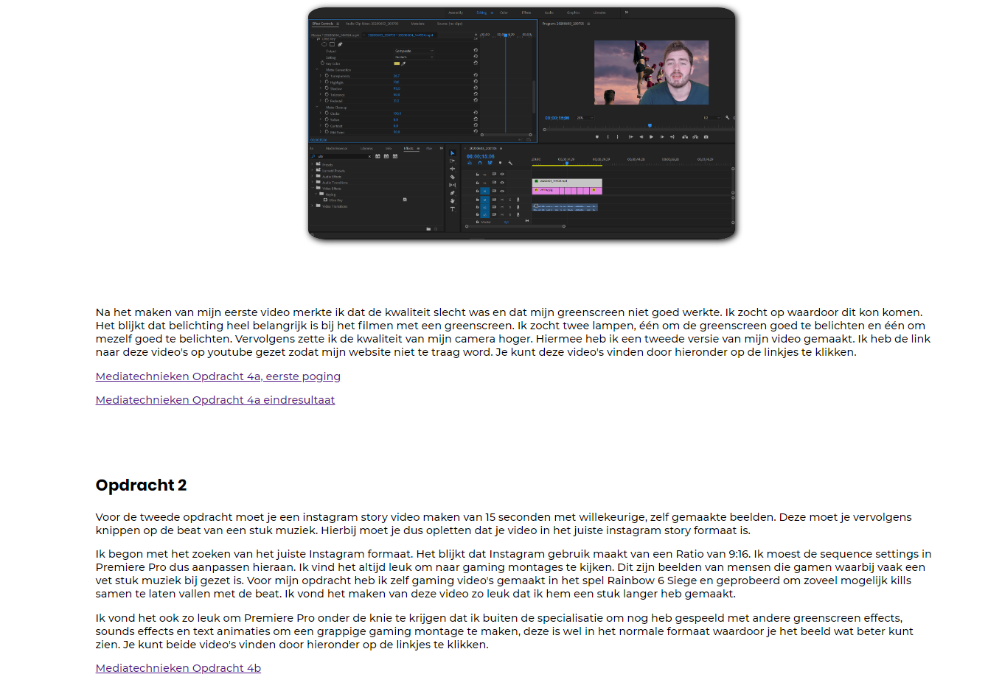Click the Effects panel search field

coord(342,156)
